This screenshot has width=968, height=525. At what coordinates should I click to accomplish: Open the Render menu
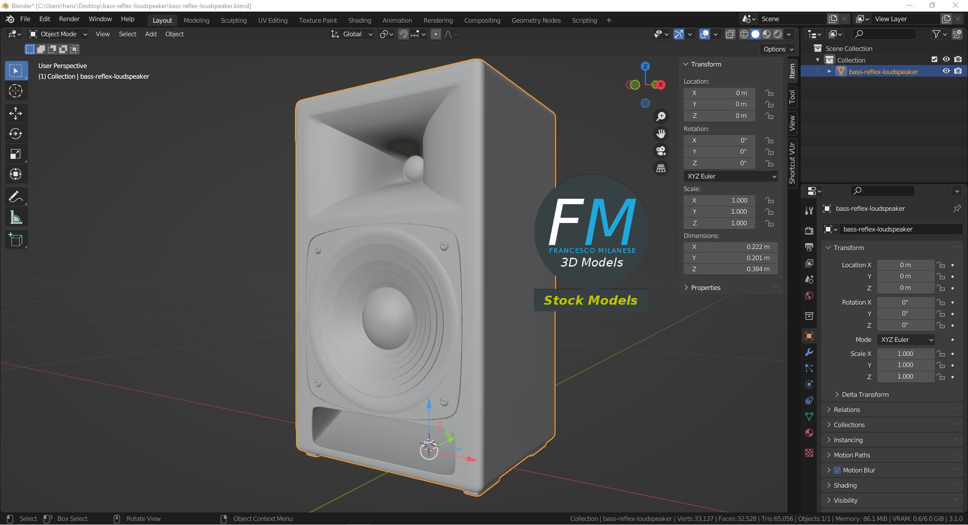(x=69, y=19)
